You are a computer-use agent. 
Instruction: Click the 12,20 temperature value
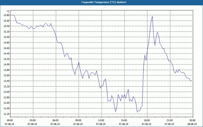tap(7, 114)
